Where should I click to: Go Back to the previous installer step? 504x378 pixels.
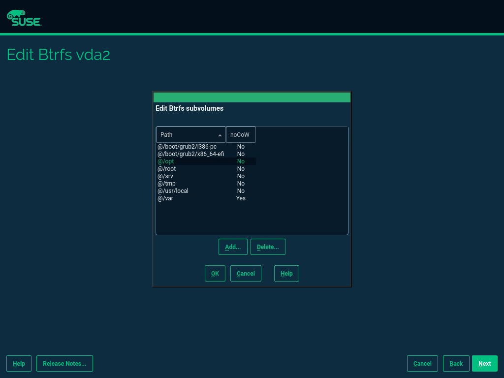(x=456, y=364)
